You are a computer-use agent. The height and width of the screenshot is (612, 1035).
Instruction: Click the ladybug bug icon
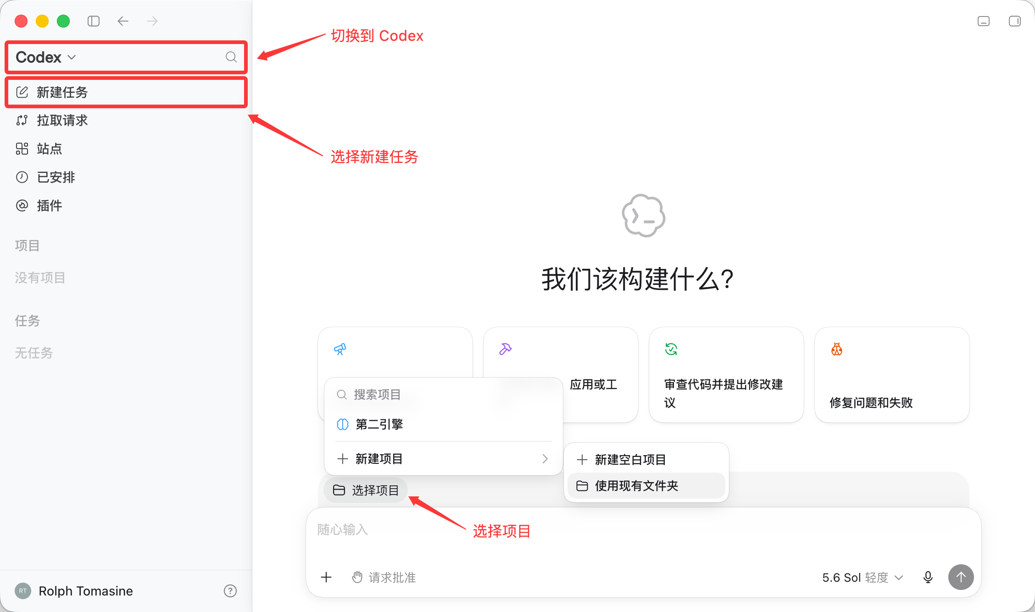(837, 350)
